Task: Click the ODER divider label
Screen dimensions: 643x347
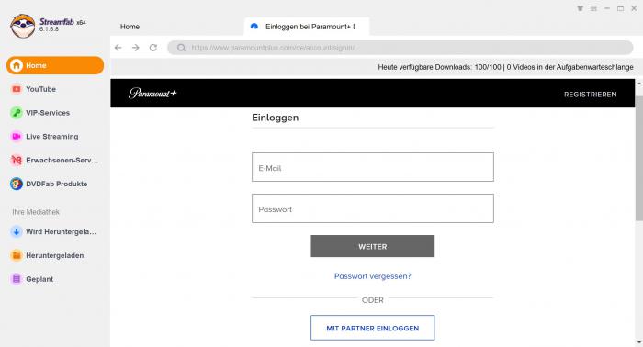Action: (x=372, y=300)
